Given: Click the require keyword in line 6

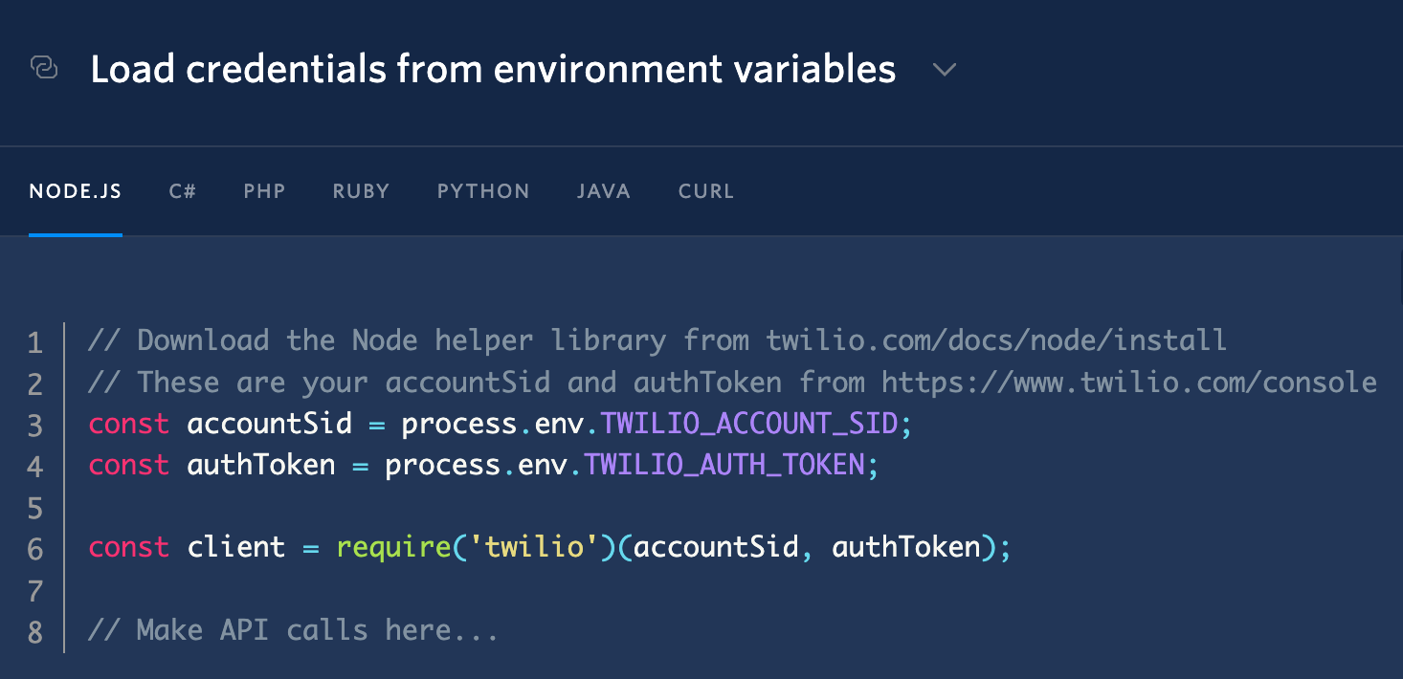Looking at the screenshot, I should [x=394, y=547].
